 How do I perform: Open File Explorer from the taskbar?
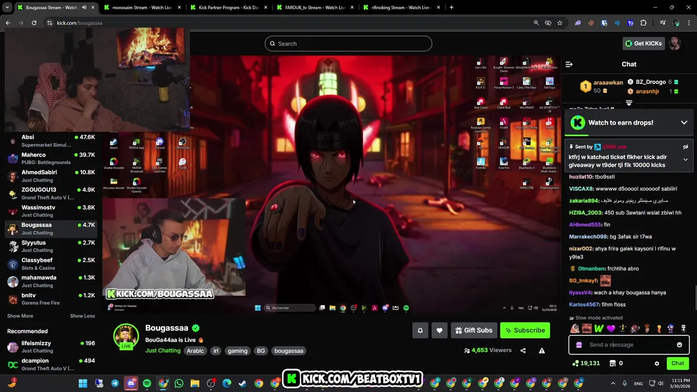195,383
